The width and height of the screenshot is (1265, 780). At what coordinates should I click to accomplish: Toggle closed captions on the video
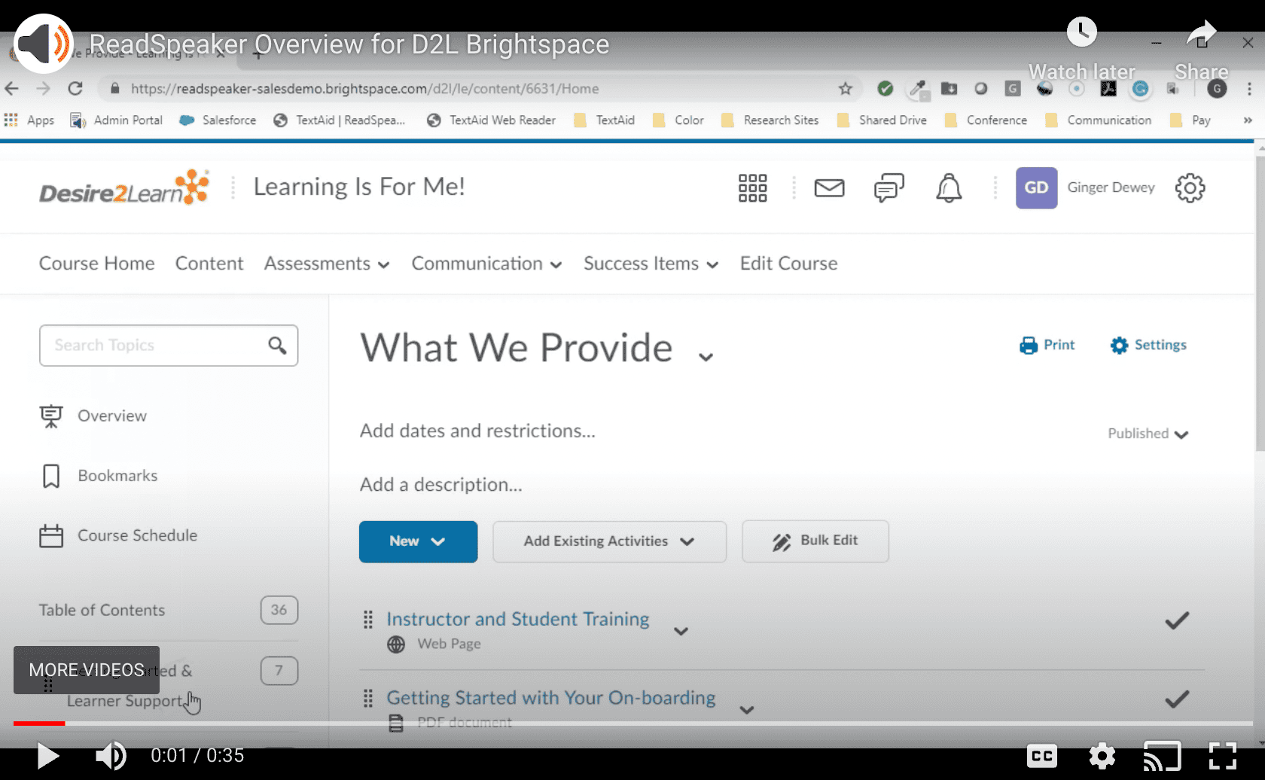(1041, 756)
